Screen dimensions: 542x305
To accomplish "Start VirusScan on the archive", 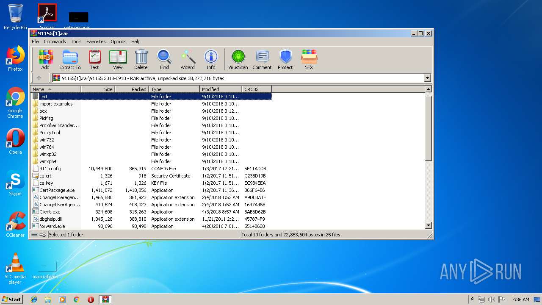I will click(238, 59).
